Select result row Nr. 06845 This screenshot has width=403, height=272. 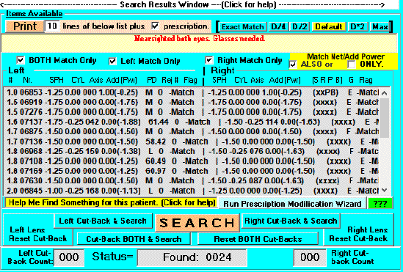(x=192, y=191)
